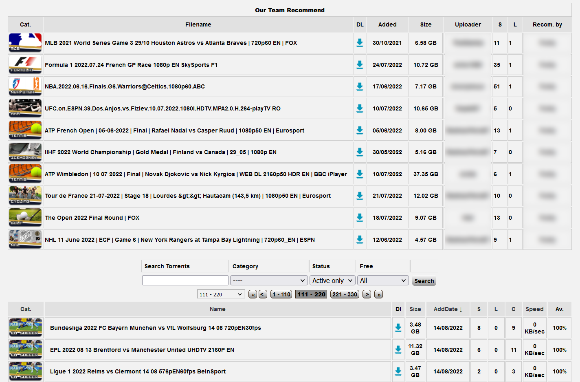
Task: Download the UFC Dos Anjos vs Fiziev torrent
Action: pyautogui.click(x=360, y=108)
